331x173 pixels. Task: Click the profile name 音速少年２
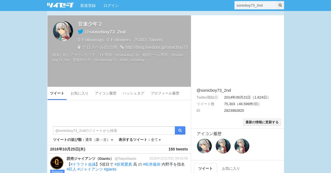point(90,24)
